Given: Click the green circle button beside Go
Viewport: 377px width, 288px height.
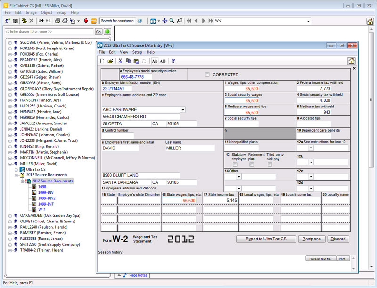Looking at the screenshot, I should click(107, 32).
